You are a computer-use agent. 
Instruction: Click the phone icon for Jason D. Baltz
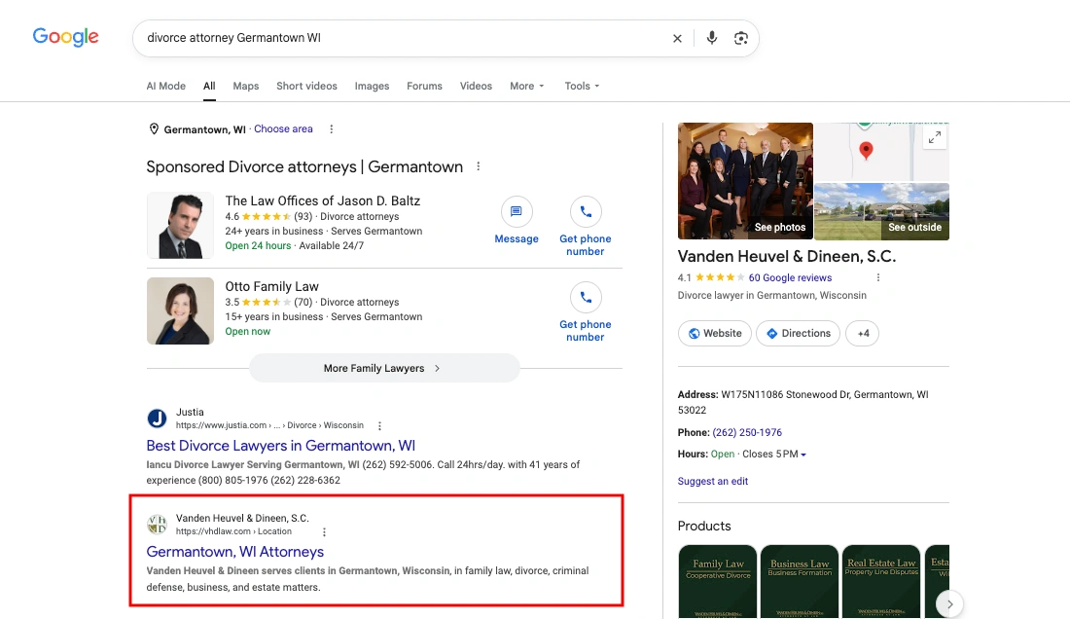[586, 211]
